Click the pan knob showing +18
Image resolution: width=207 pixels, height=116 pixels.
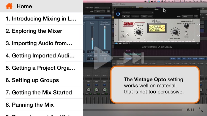[x=88, y=90]
